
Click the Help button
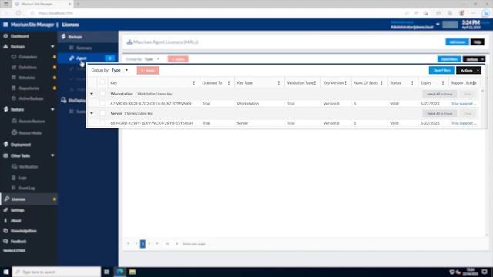coord(477,42)
